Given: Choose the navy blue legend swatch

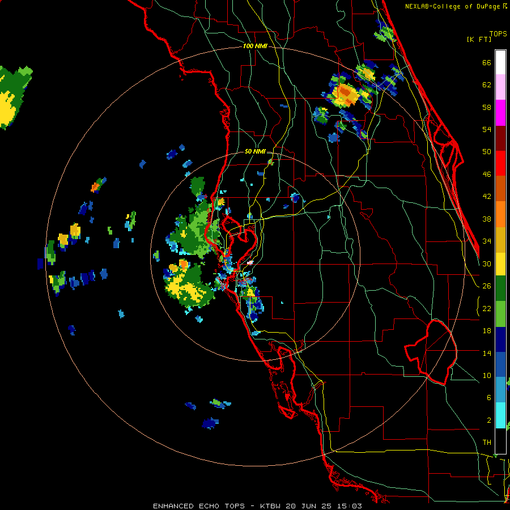Looking at the screenshot, I should (500, 339).
